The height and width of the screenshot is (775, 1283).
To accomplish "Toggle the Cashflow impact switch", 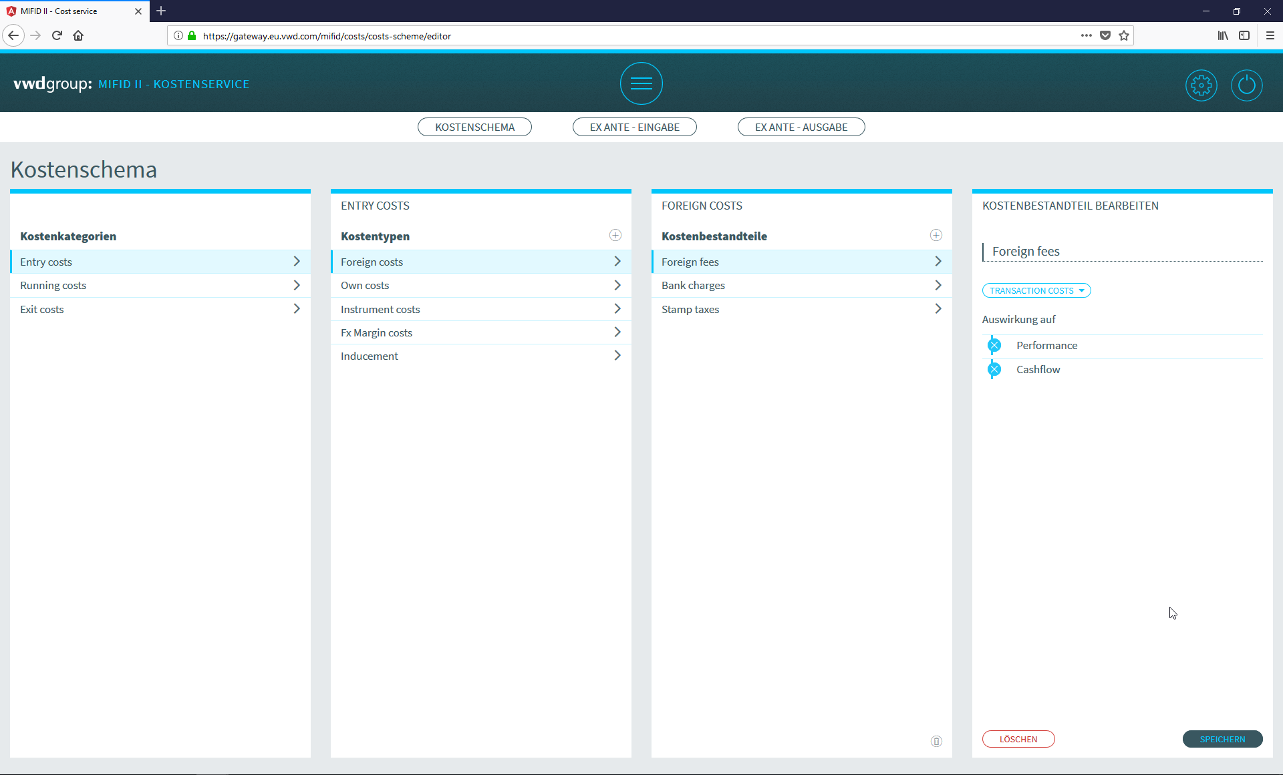I will point(994,369).
